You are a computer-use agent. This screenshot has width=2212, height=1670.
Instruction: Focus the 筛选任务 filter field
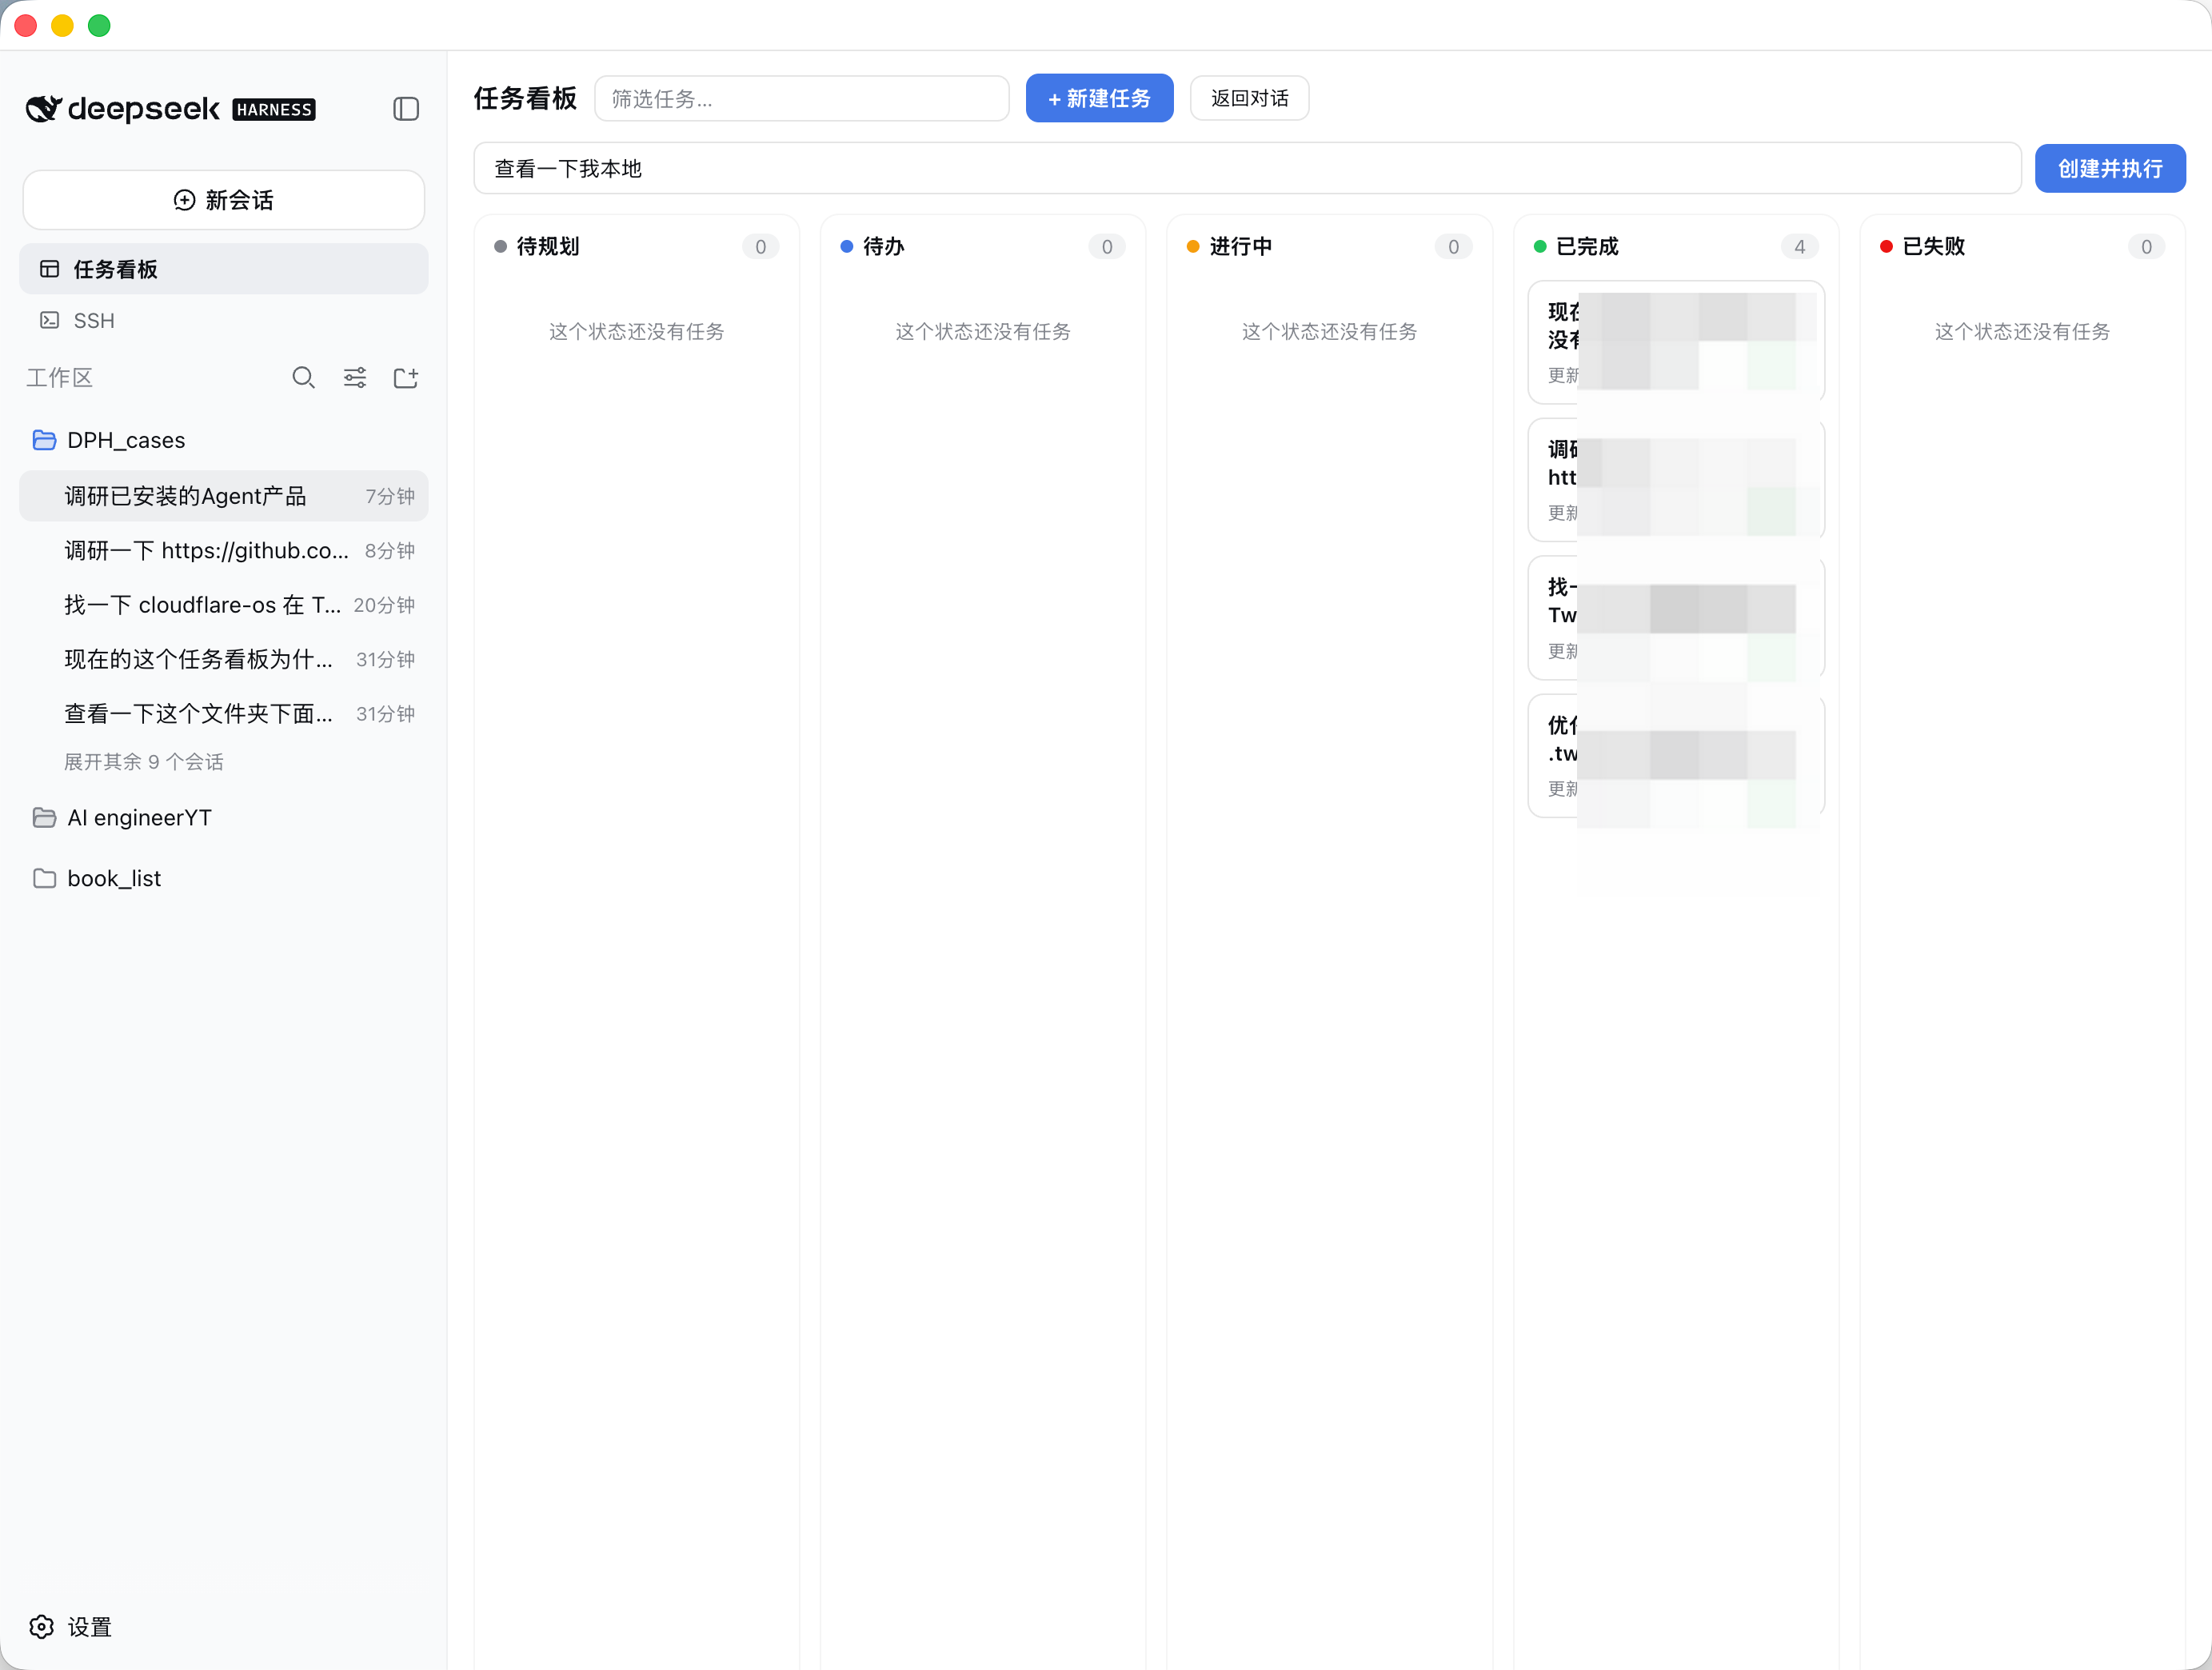point(802,99)
